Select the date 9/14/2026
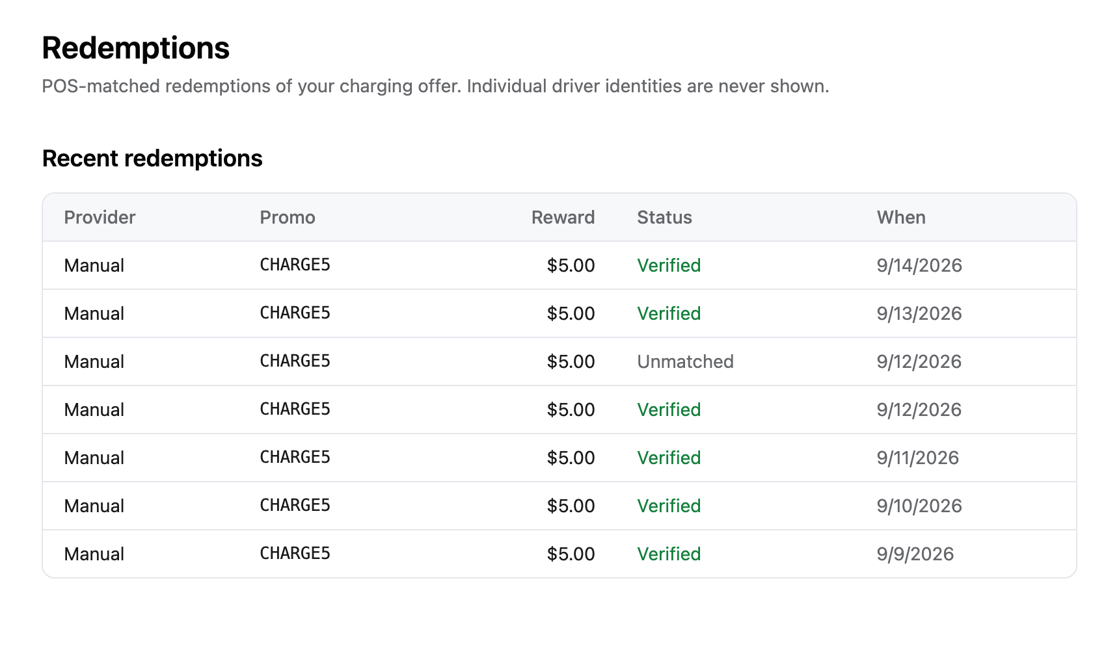The image size is (1119, 650). point(919,265)
